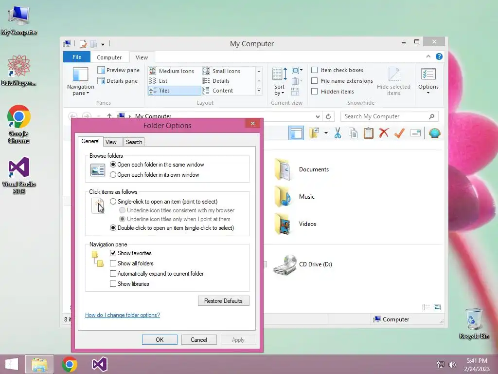Open the Music folder
498x374 pixels.
pyautogui.click(x=295, y=197)
